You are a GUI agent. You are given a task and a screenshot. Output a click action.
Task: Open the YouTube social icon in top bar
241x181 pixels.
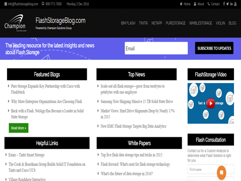(235, 4)
